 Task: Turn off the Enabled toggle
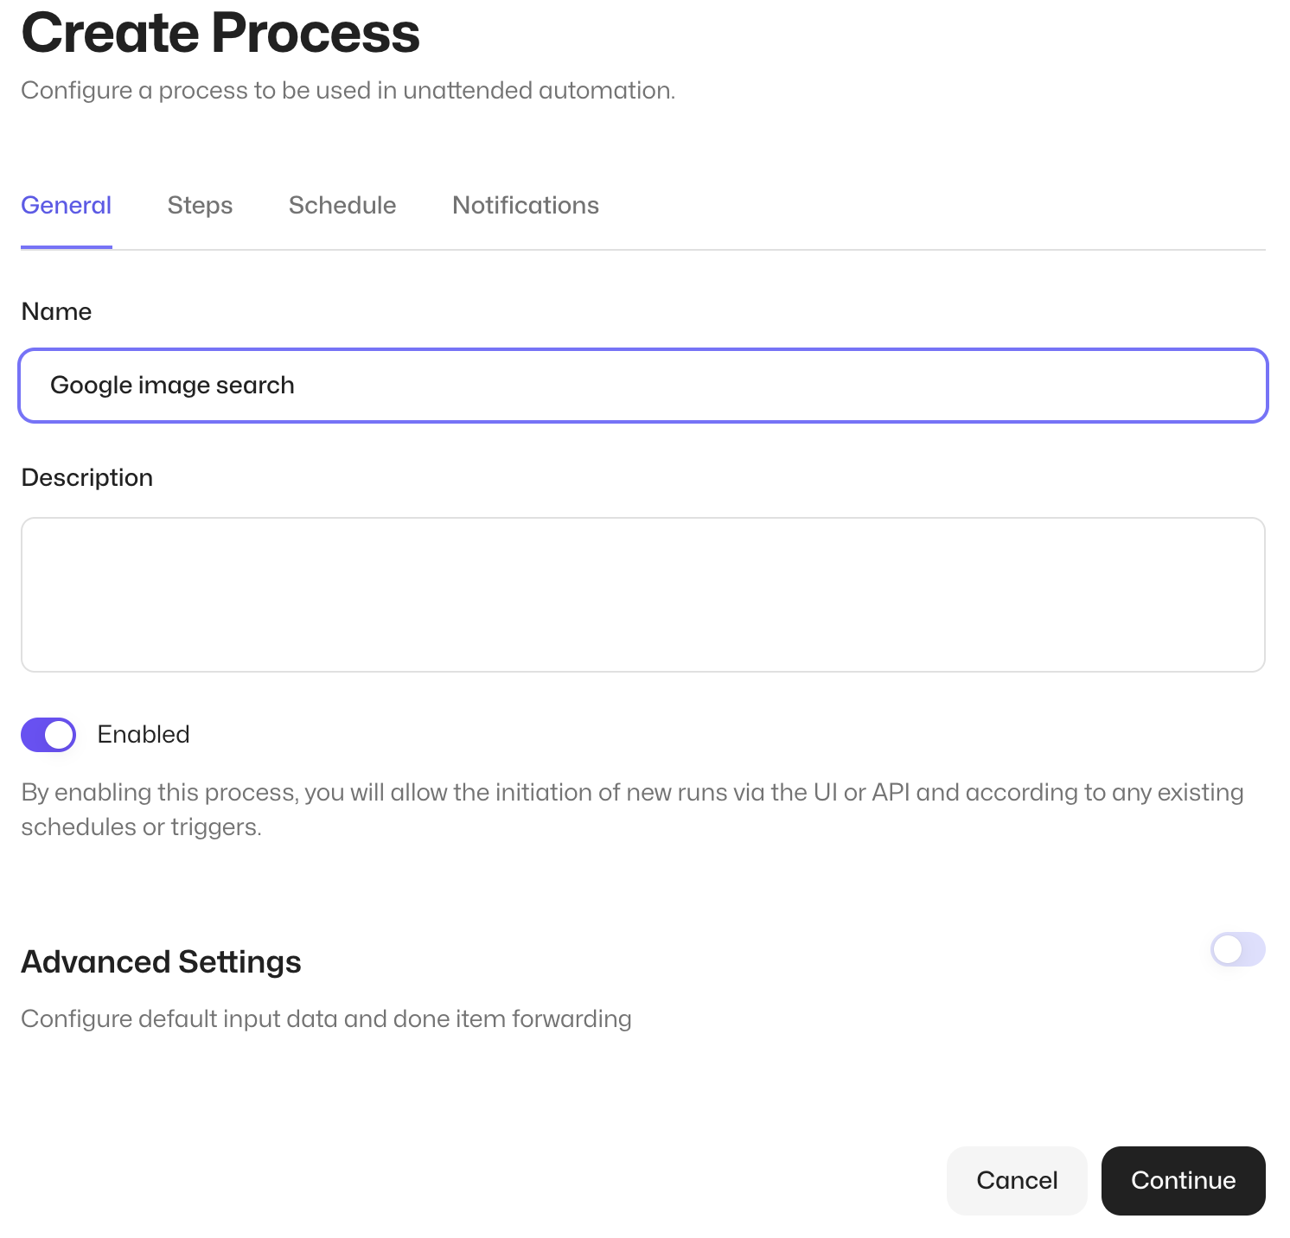coord(48,735)
